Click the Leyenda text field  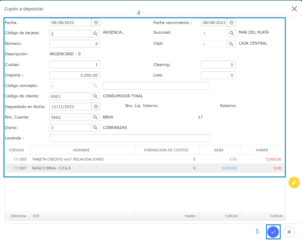[130, 138]
